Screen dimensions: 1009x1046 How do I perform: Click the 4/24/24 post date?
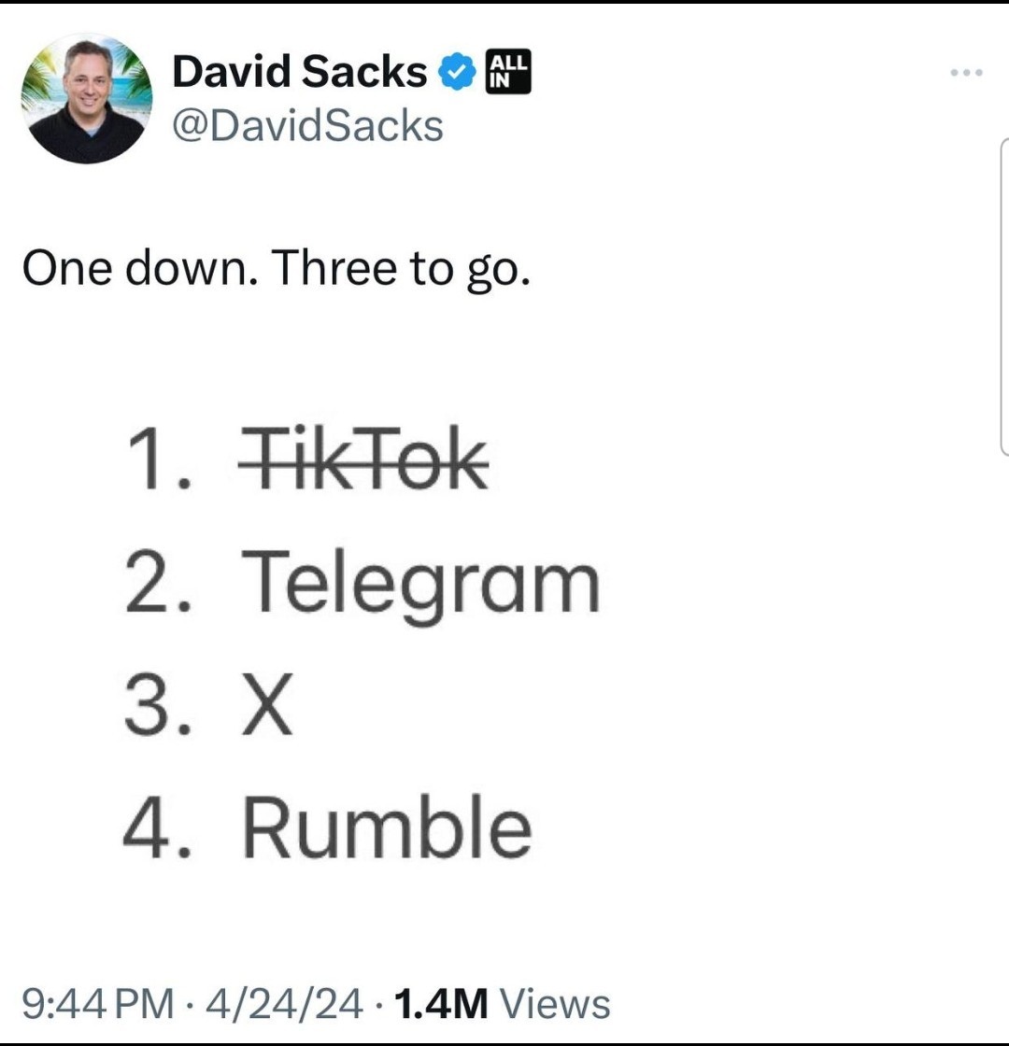click(284, 1003)
